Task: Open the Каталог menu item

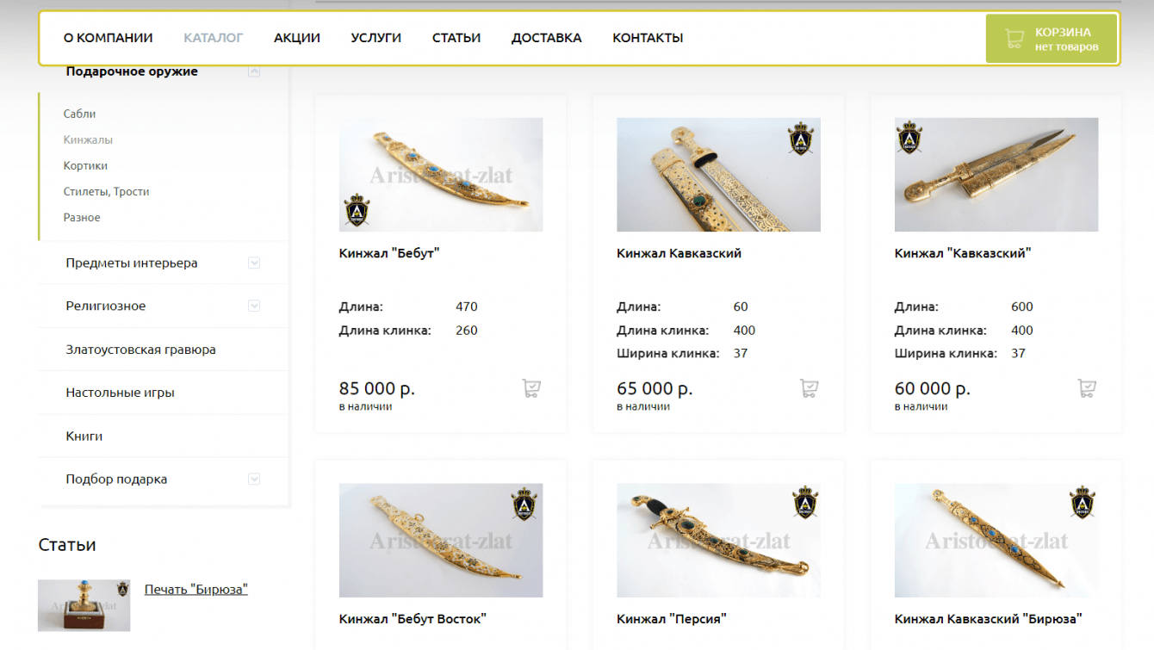Action: point(214,38)
